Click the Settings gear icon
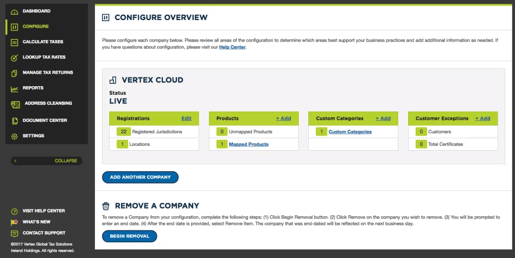Screen dimensions: 515x258 [14, 136]
